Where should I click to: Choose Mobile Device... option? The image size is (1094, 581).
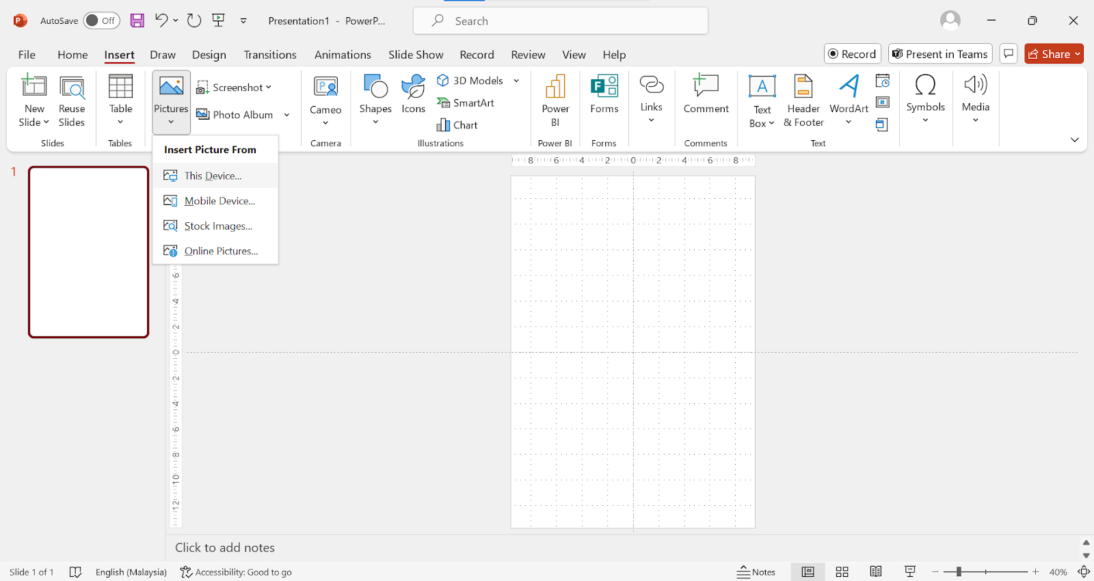click(215, 201)
